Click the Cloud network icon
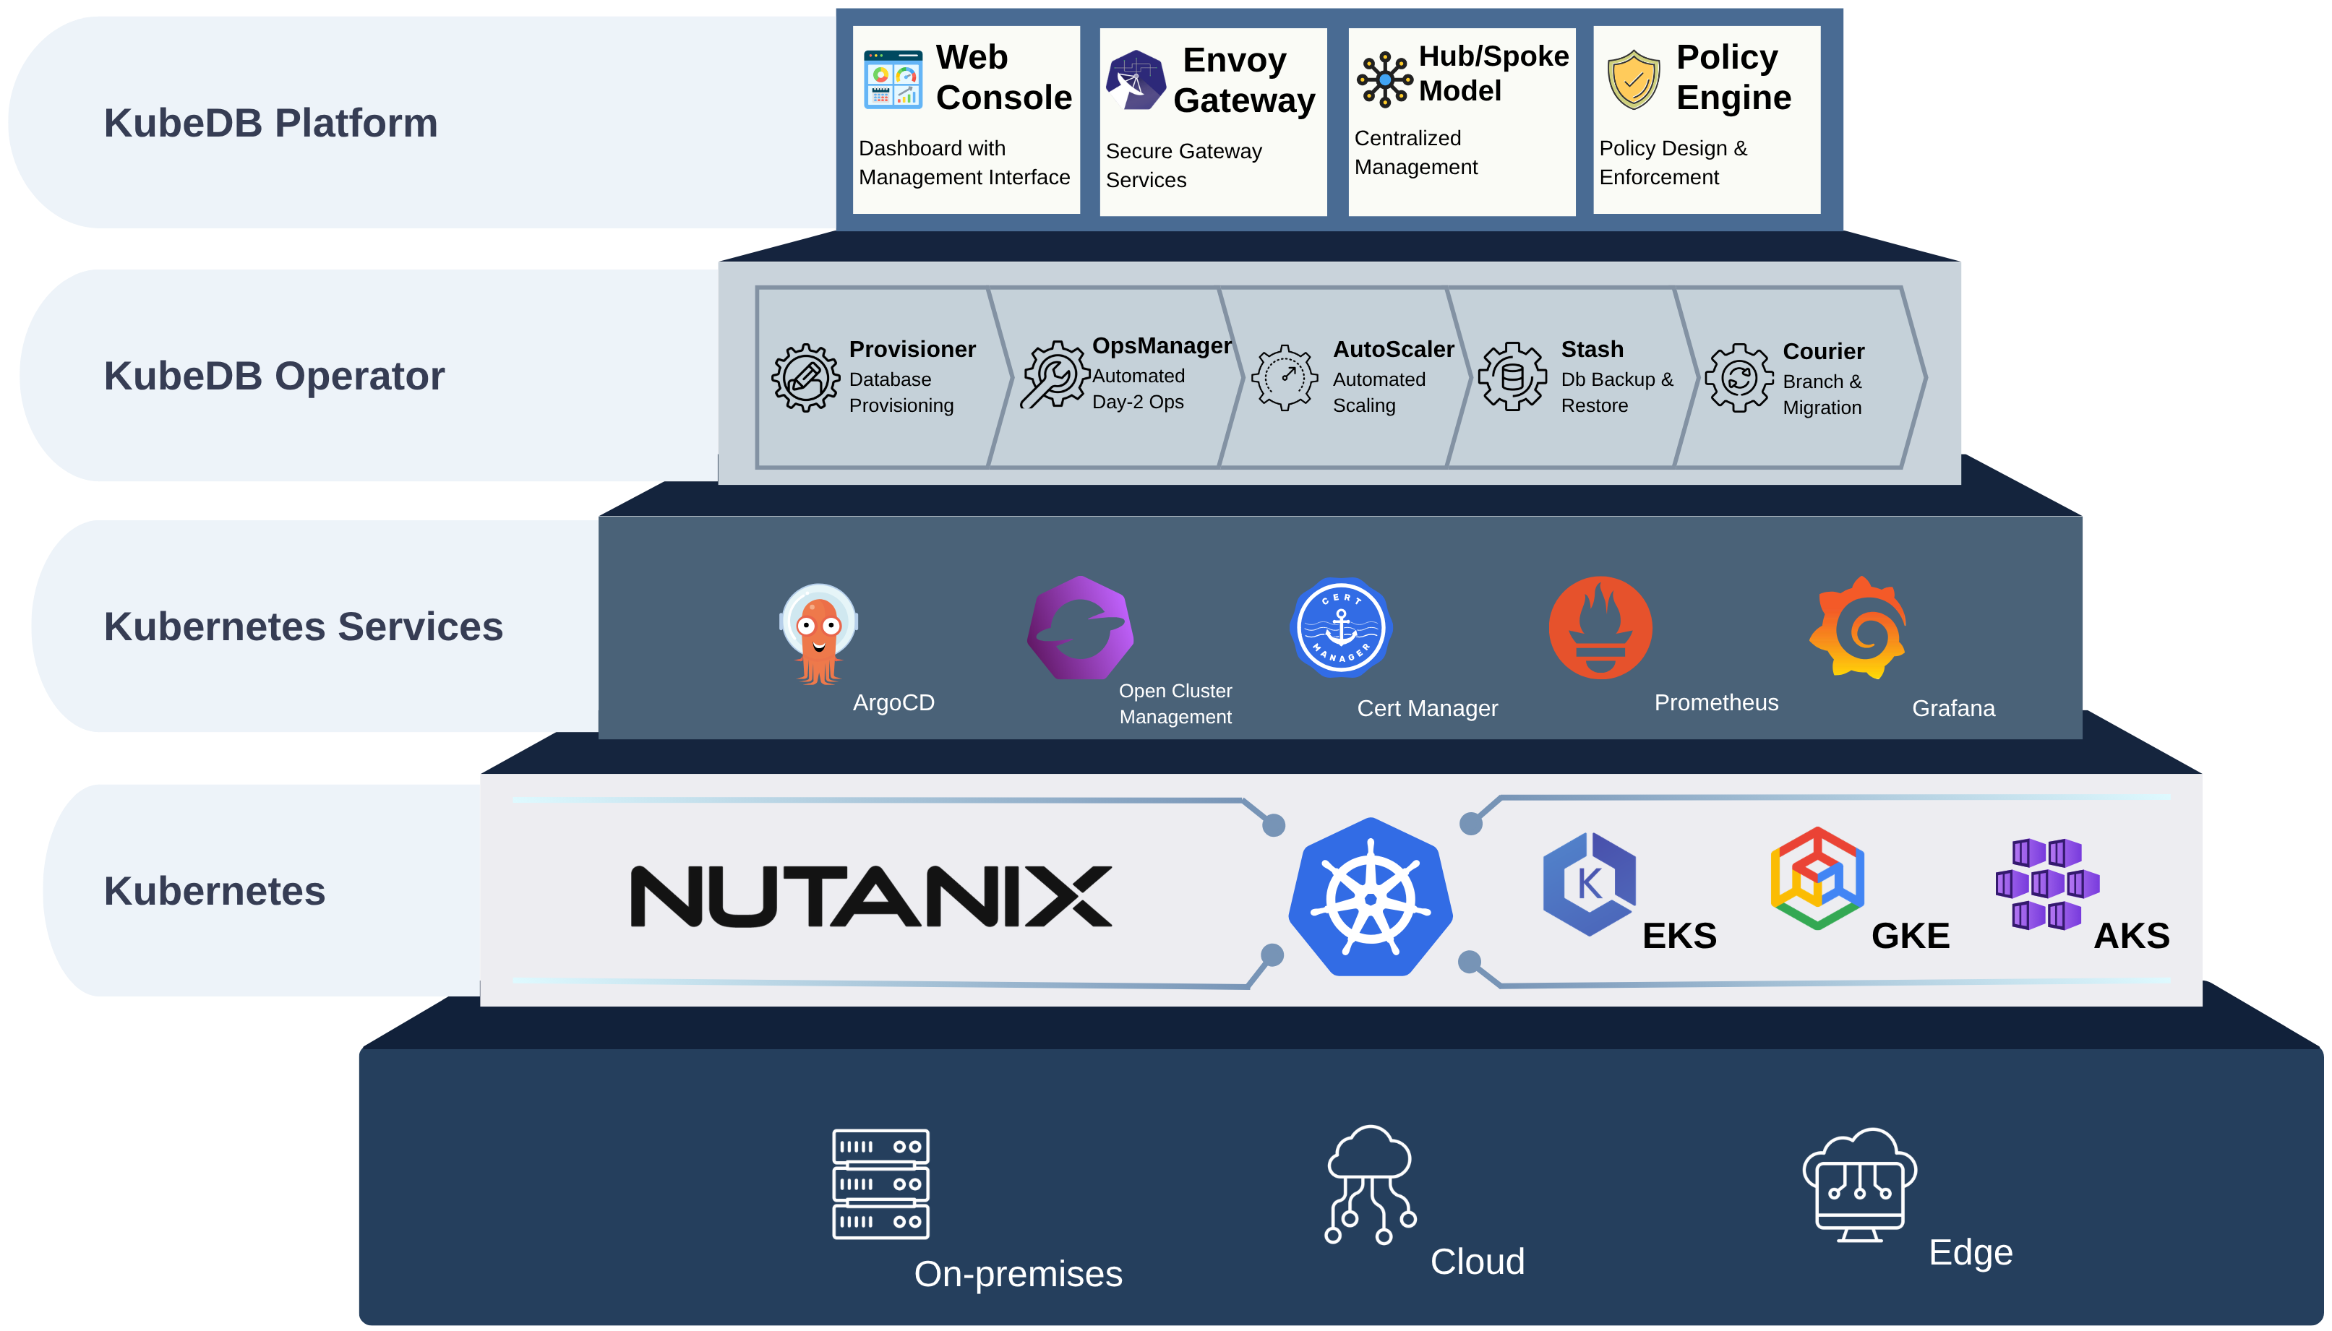This screenshot has width=2332, height=1331. 1370,1184
